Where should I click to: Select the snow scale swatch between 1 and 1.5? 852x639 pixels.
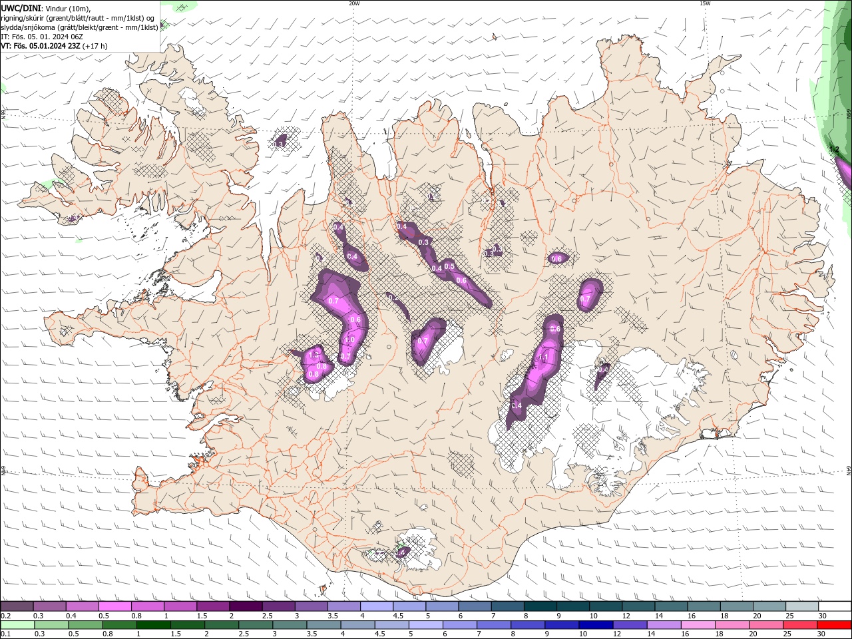point(180,606)
